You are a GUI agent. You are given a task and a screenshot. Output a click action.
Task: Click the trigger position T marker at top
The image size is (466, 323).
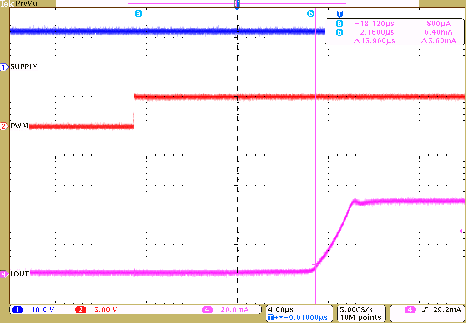(x=237, y=4)
